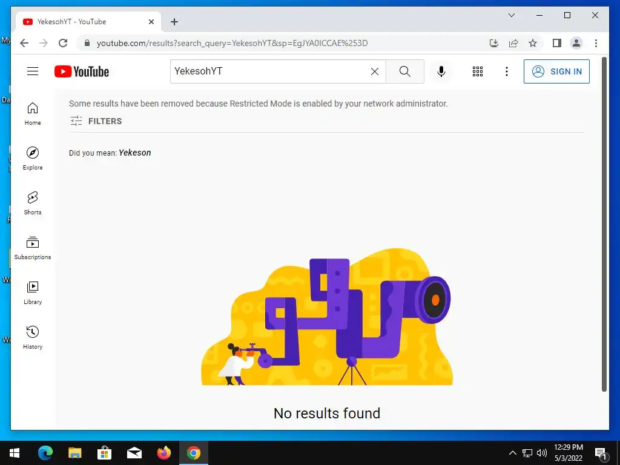This screenshot has height=465, width=620.
Task: Open the FILTERS options
Action: pos(96,121)
